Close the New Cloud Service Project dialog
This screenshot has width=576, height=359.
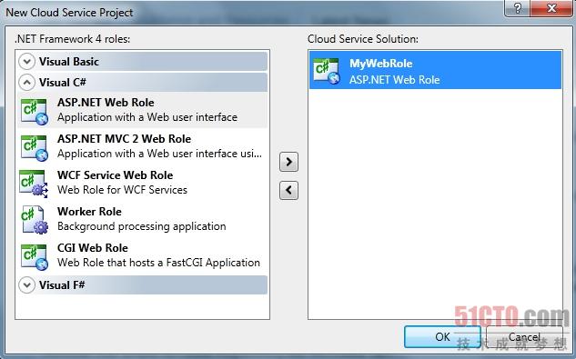coord(551,8)
